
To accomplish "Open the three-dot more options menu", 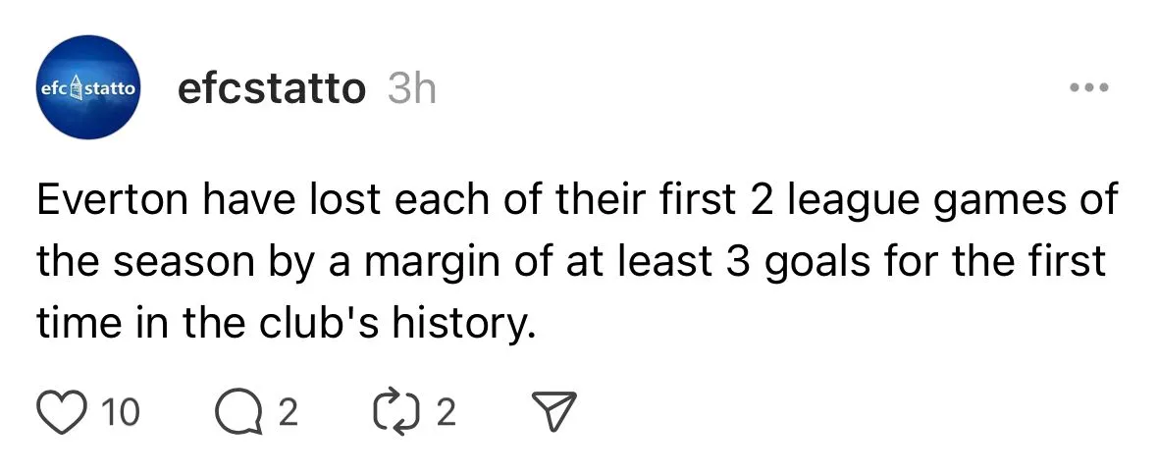I will click(x=1088, y=89).
